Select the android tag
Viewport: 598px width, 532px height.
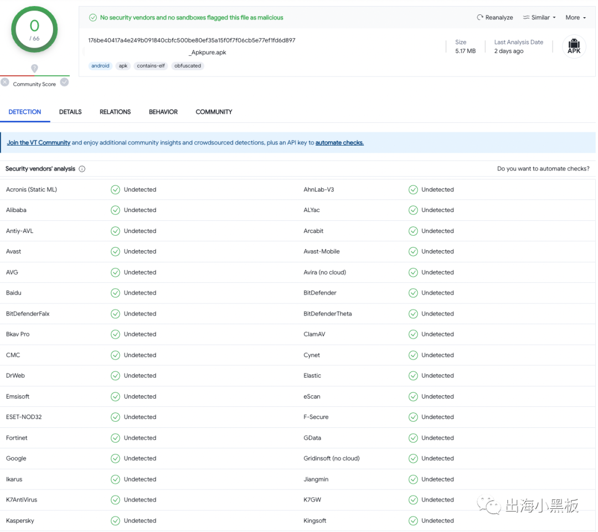[100, 65]
